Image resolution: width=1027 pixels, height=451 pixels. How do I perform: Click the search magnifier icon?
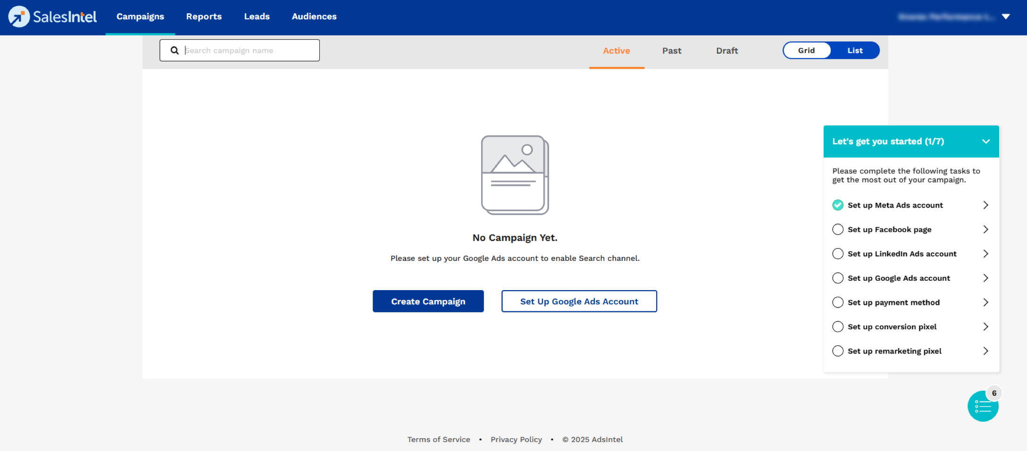click(175, 50)
